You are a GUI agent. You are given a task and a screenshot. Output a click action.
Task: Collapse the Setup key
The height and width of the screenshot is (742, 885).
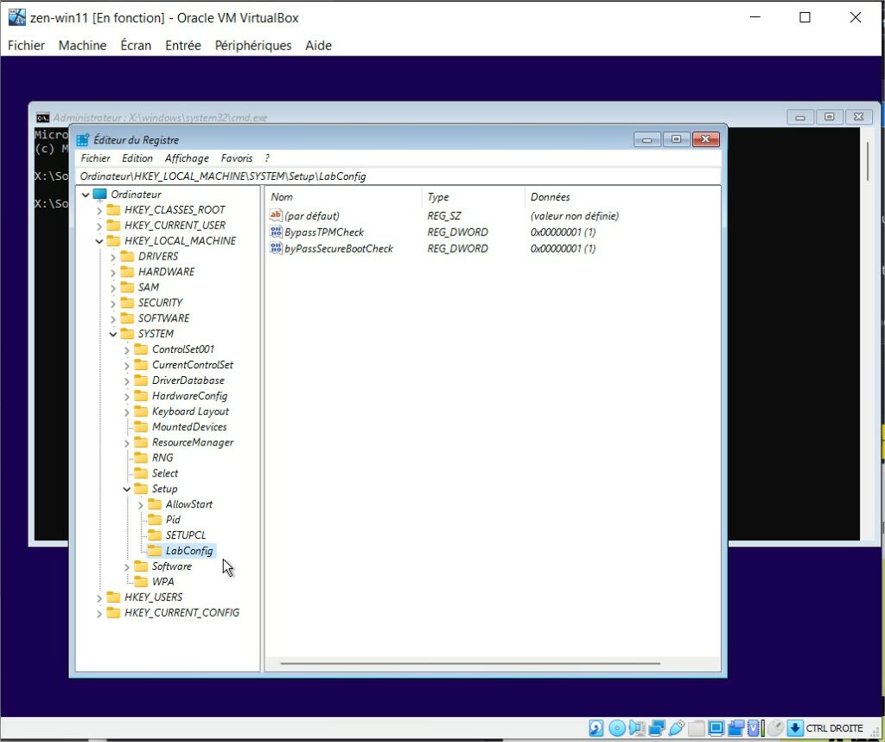(x=127, y=489)
